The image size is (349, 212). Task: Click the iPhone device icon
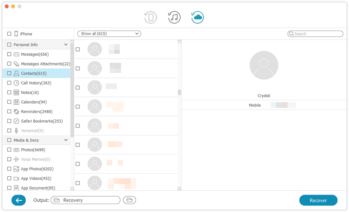coord(16,34)
